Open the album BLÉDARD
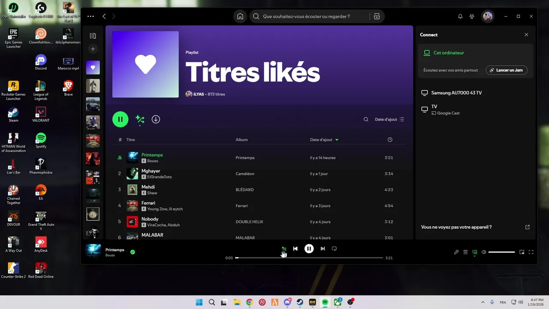This screenshot has width=549, height=309. [244, 190]
